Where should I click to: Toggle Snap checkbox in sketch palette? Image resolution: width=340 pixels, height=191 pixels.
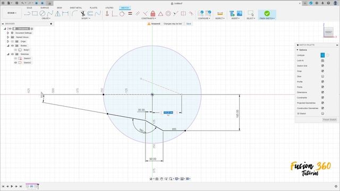click(x=322, y=71)
